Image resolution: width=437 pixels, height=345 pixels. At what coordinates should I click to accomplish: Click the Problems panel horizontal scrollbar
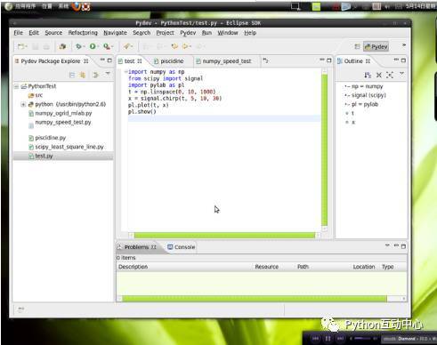pos(255,299)
